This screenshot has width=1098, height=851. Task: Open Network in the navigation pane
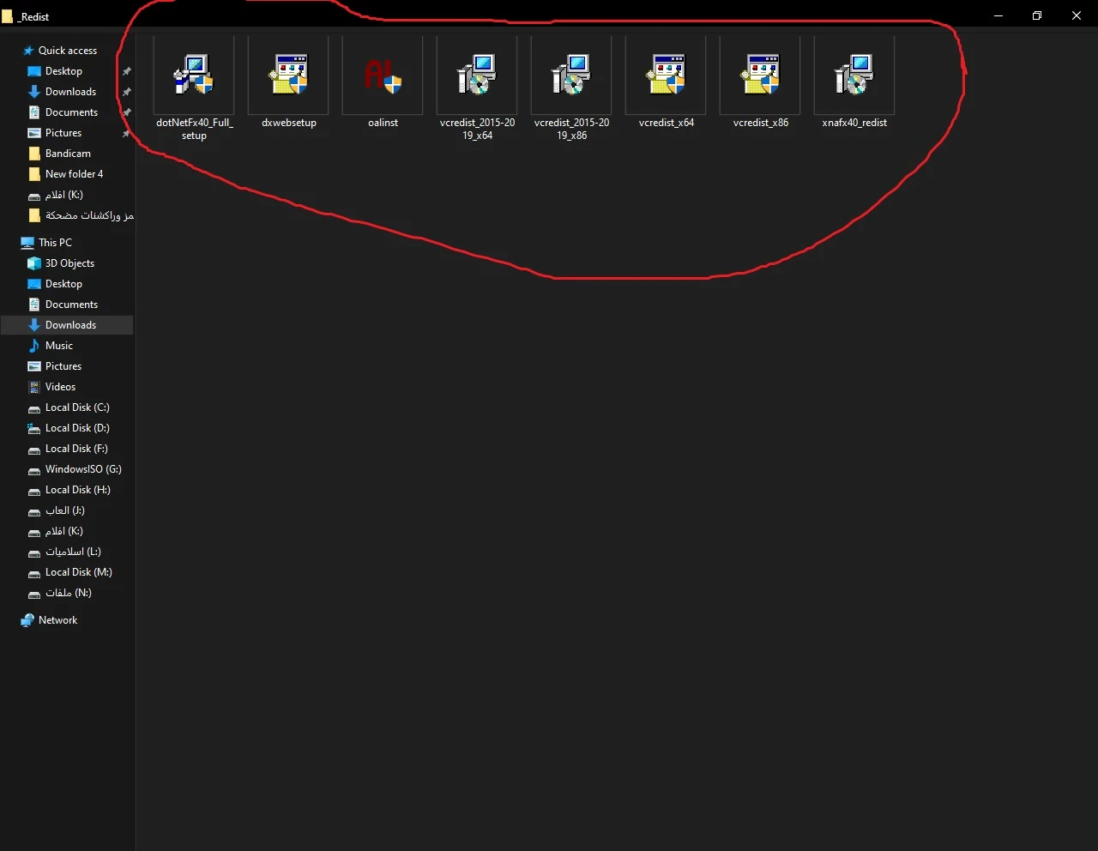click(57, 620)
